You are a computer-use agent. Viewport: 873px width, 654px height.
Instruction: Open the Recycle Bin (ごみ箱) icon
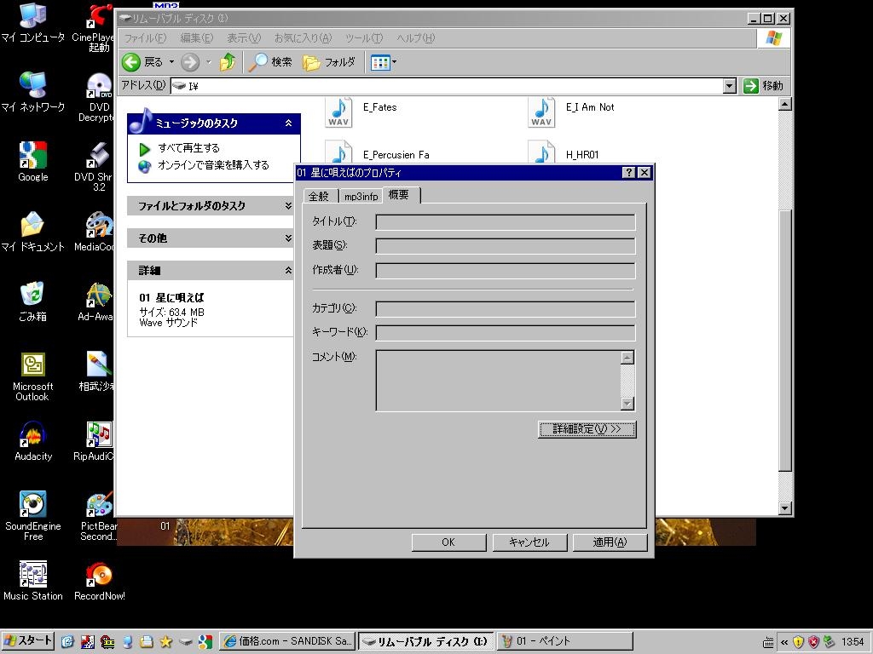(x=33, y=302)
